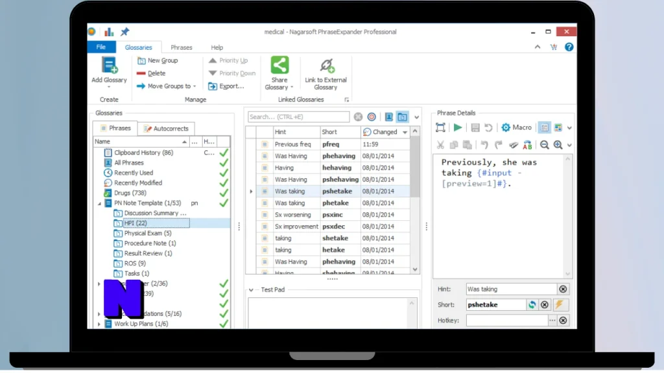
Task: Click the full screen editor icon
Action: pos(440,128)
